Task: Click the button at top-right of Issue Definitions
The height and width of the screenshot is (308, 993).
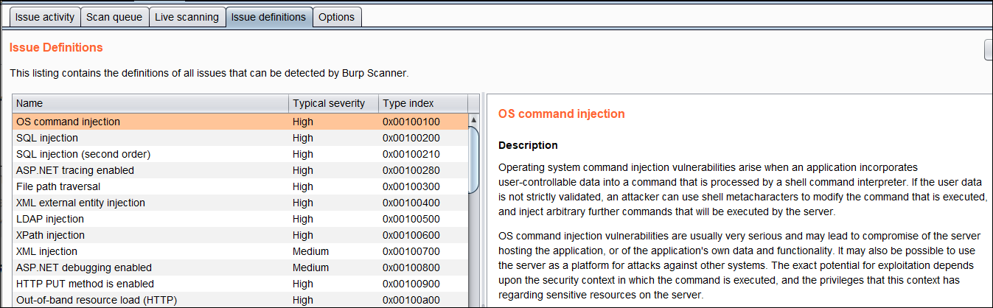Action: pyautogui.click(x=988, y=49)
